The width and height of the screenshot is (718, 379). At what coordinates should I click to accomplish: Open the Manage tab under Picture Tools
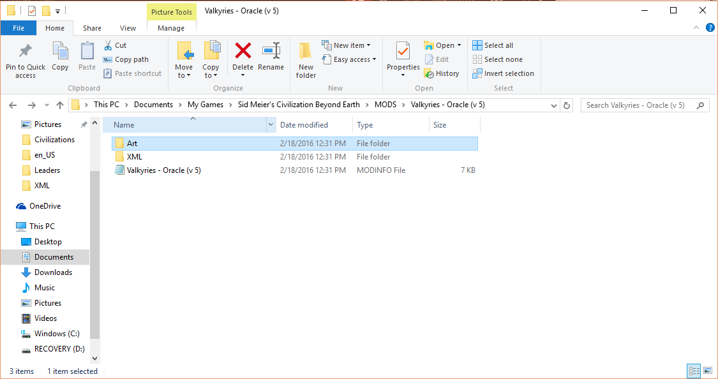tap(171, 28)
